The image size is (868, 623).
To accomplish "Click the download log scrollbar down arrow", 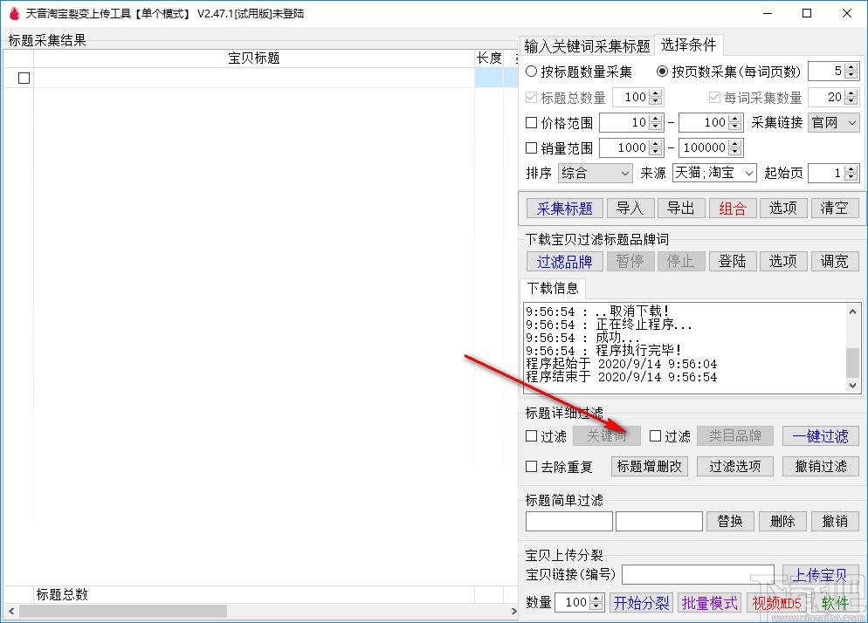I will click(852, 386).
